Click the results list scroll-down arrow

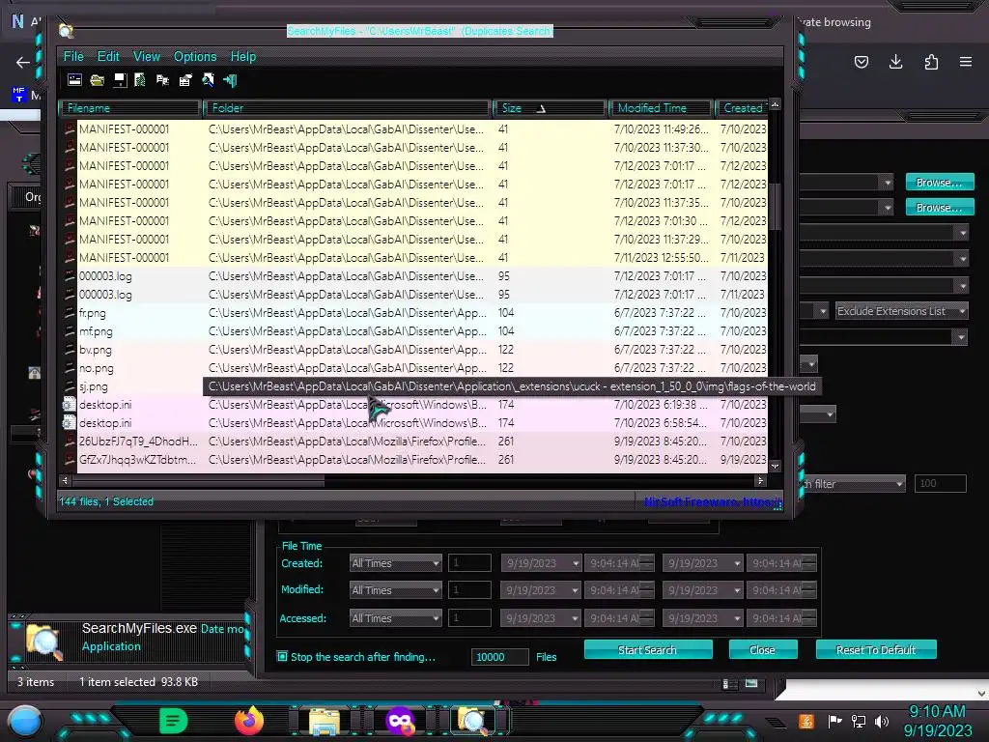(x=776, y=467)
